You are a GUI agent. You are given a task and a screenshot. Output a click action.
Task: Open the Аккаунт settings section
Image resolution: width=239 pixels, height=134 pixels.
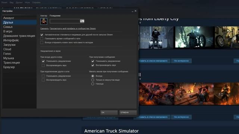click(x=9, y=18)
